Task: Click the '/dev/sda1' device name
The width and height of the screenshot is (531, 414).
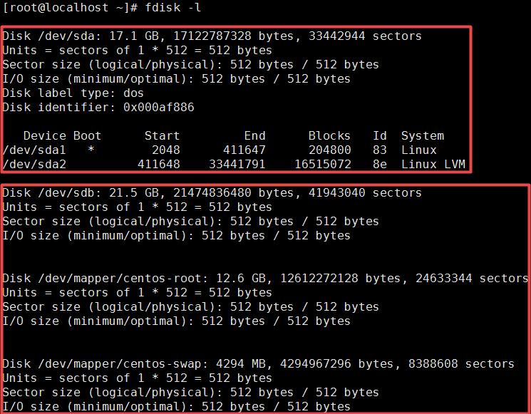Action: pyautogui.click(x=34, y=150)
